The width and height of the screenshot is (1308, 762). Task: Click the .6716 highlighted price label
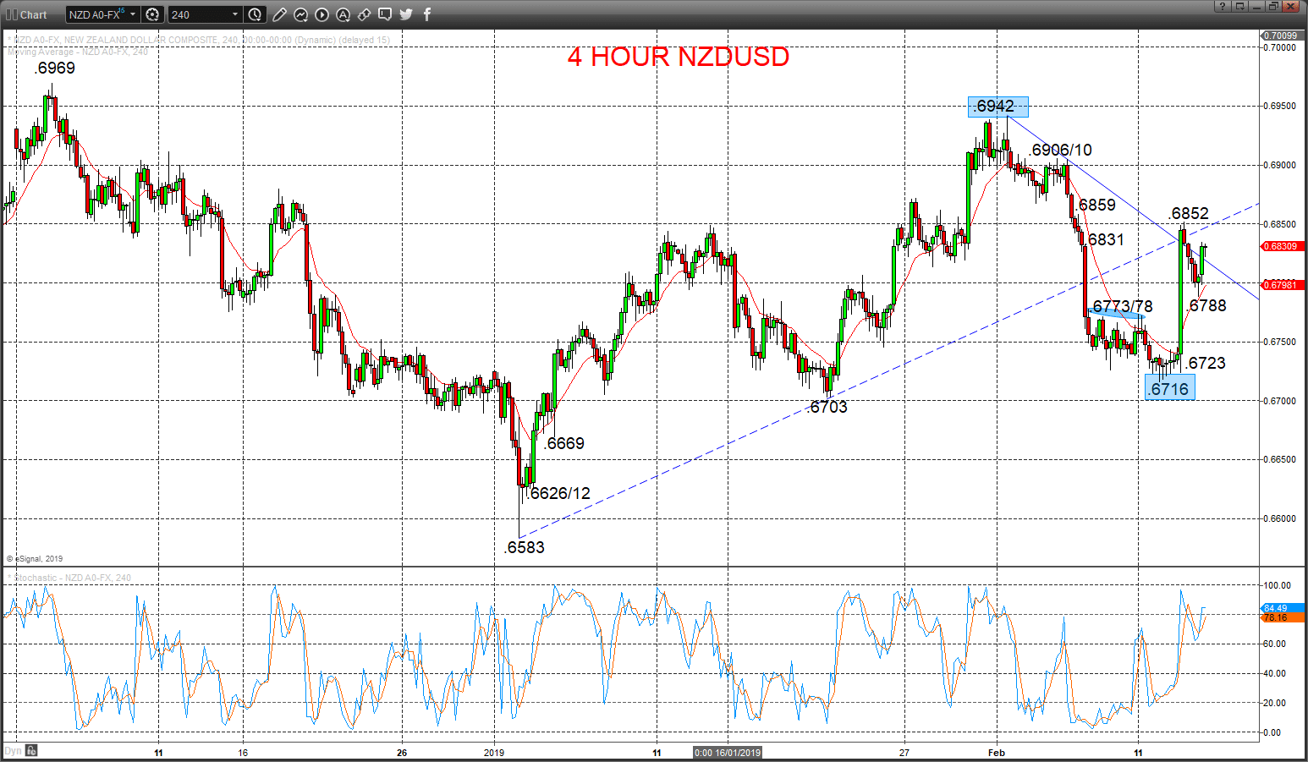pos(1170,388)
